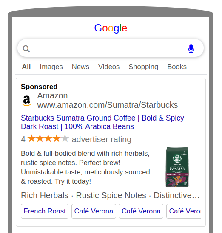Click the first Café Verona button
Image resolution: width=222 pixels, height=233 pixels.
[x=94, y=211]
